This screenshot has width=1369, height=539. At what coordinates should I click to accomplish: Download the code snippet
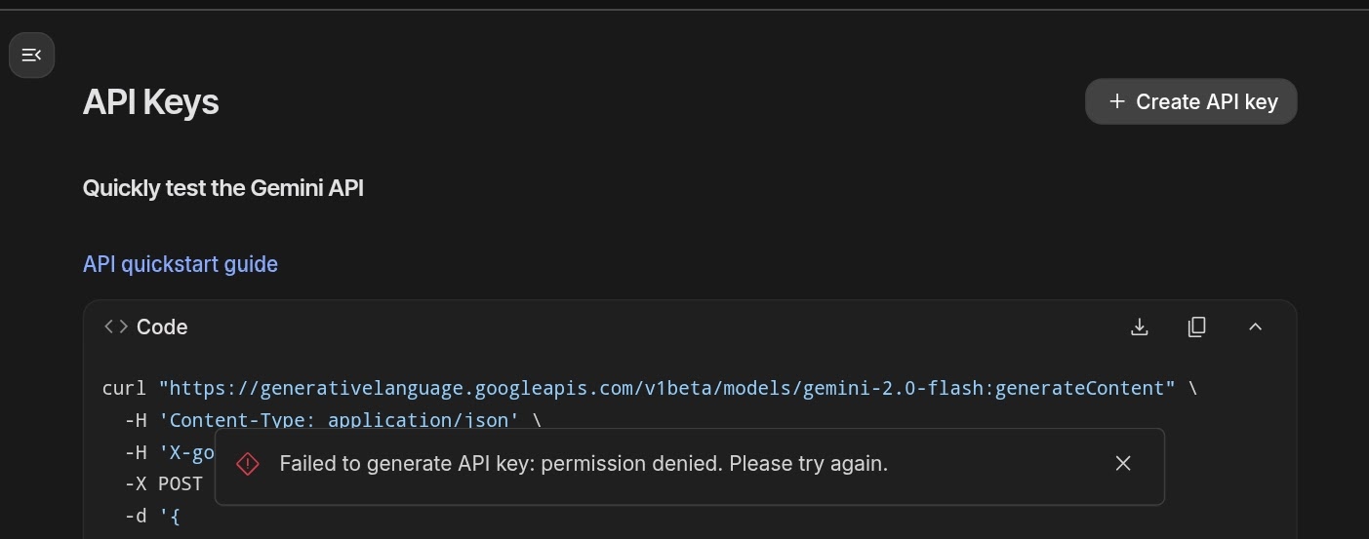1139,327
